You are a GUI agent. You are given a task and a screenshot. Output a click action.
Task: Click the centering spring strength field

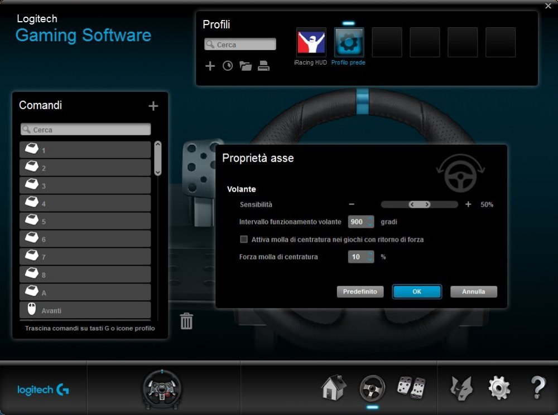[361, 257]
